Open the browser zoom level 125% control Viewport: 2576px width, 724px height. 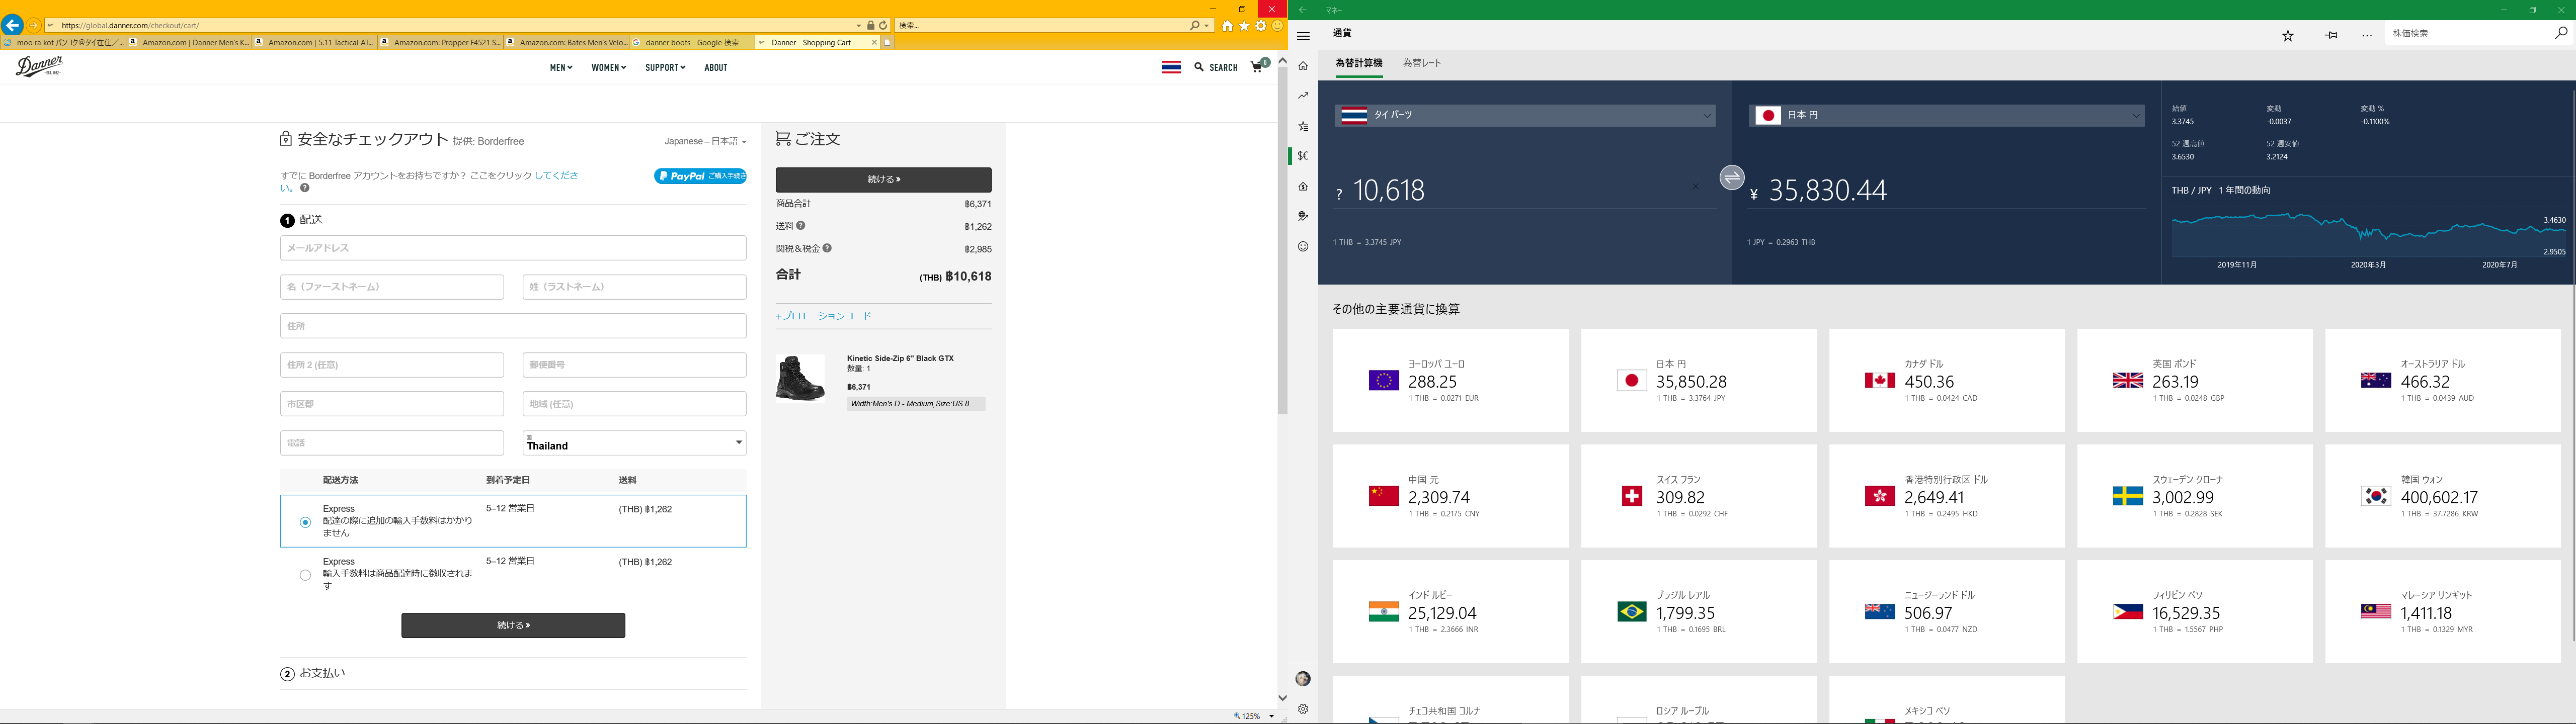pos(1254,716)
